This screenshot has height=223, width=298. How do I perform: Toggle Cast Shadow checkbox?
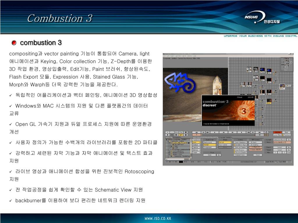[x=240, y=150]
